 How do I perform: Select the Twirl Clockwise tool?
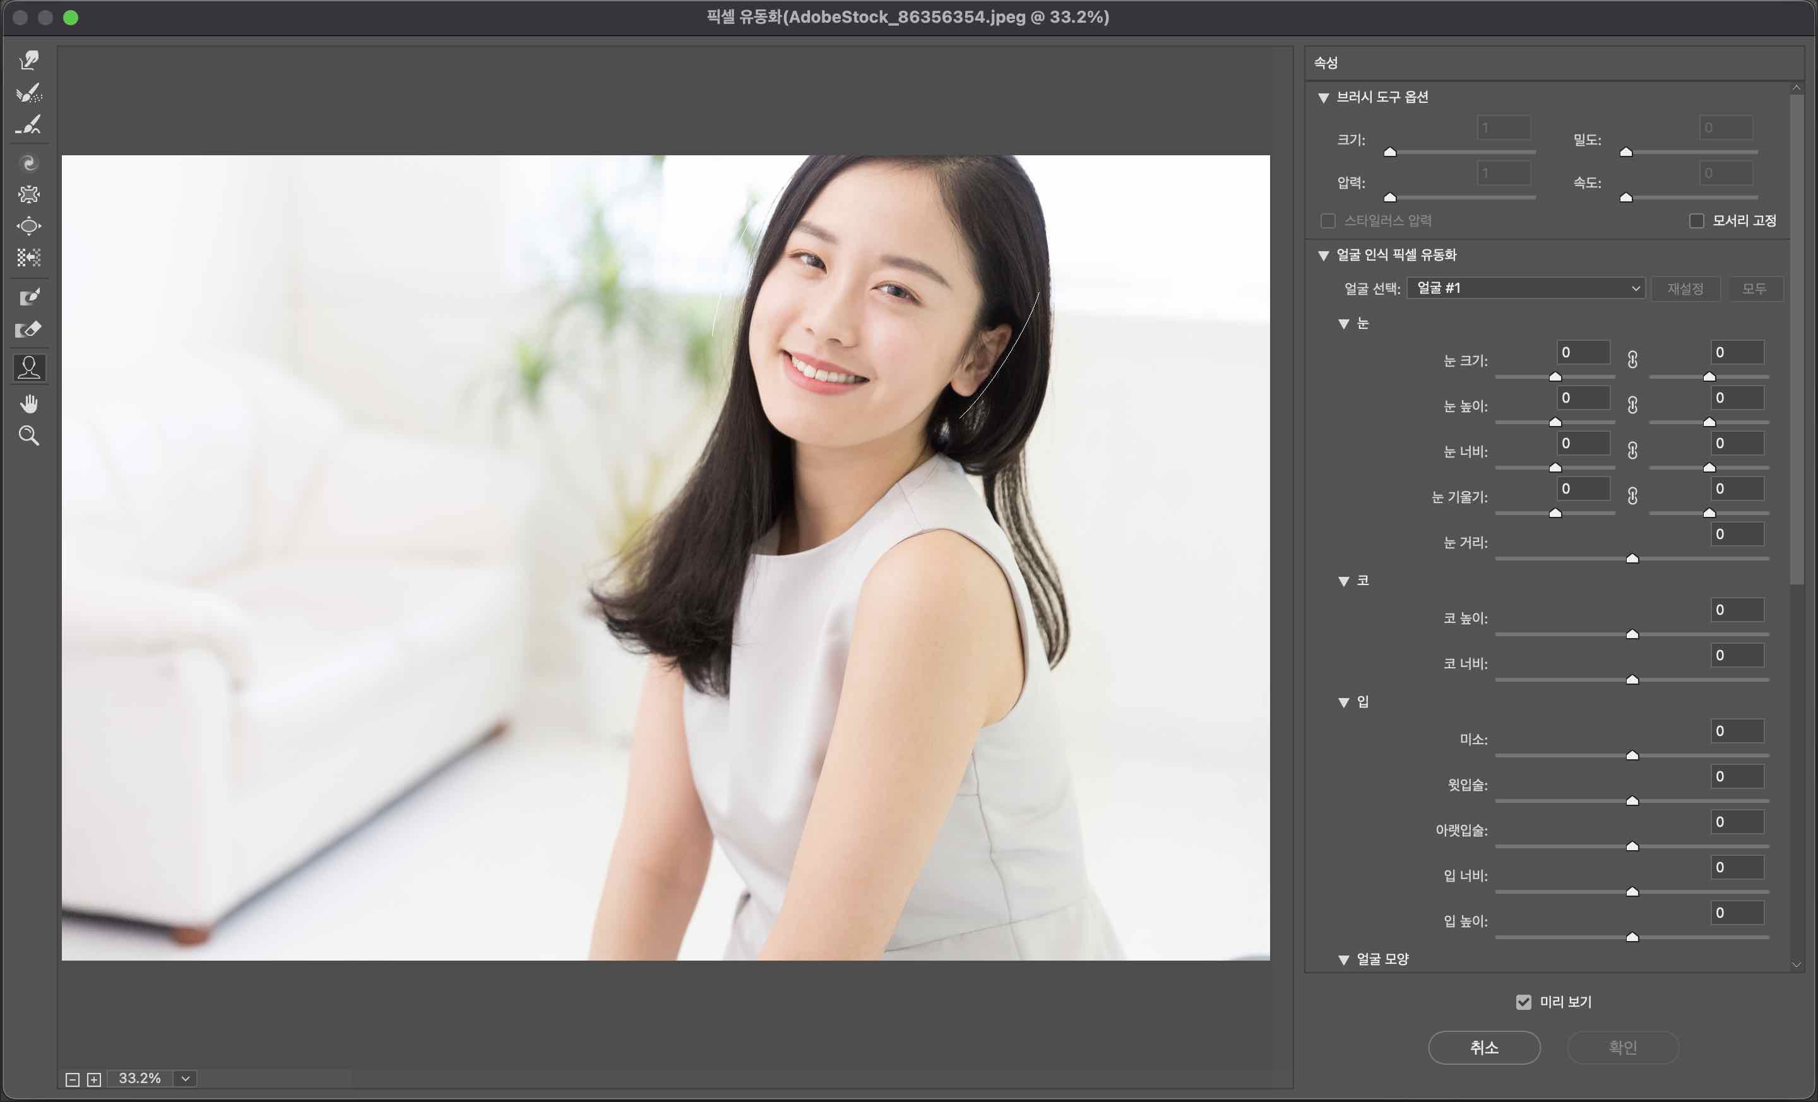click(29, 163)
